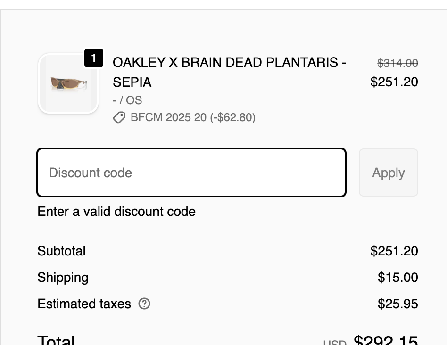Click the product title Oakley X Brain Dead Plantaris

click(229, 72)
